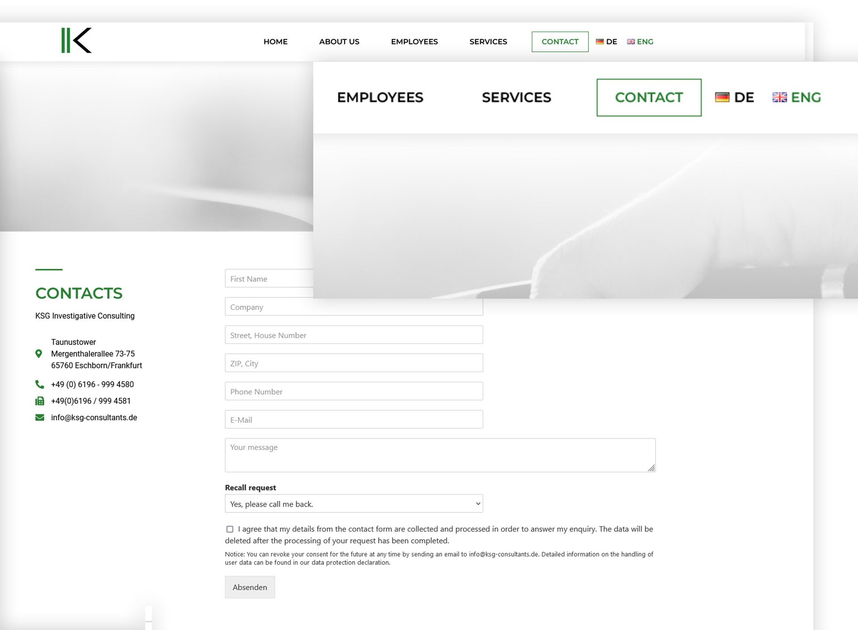Viewport: 858px width, 630px height.
Task: Click the Mergenthalerallee 73-75 address line
Action: pyautogui.click(x=93, y=354)
